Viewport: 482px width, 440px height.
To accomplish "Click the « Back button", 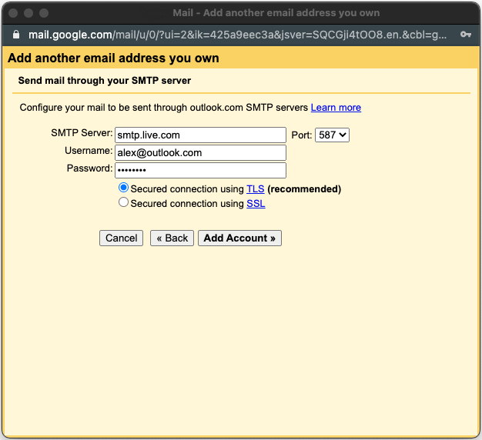I will point(172,238).
